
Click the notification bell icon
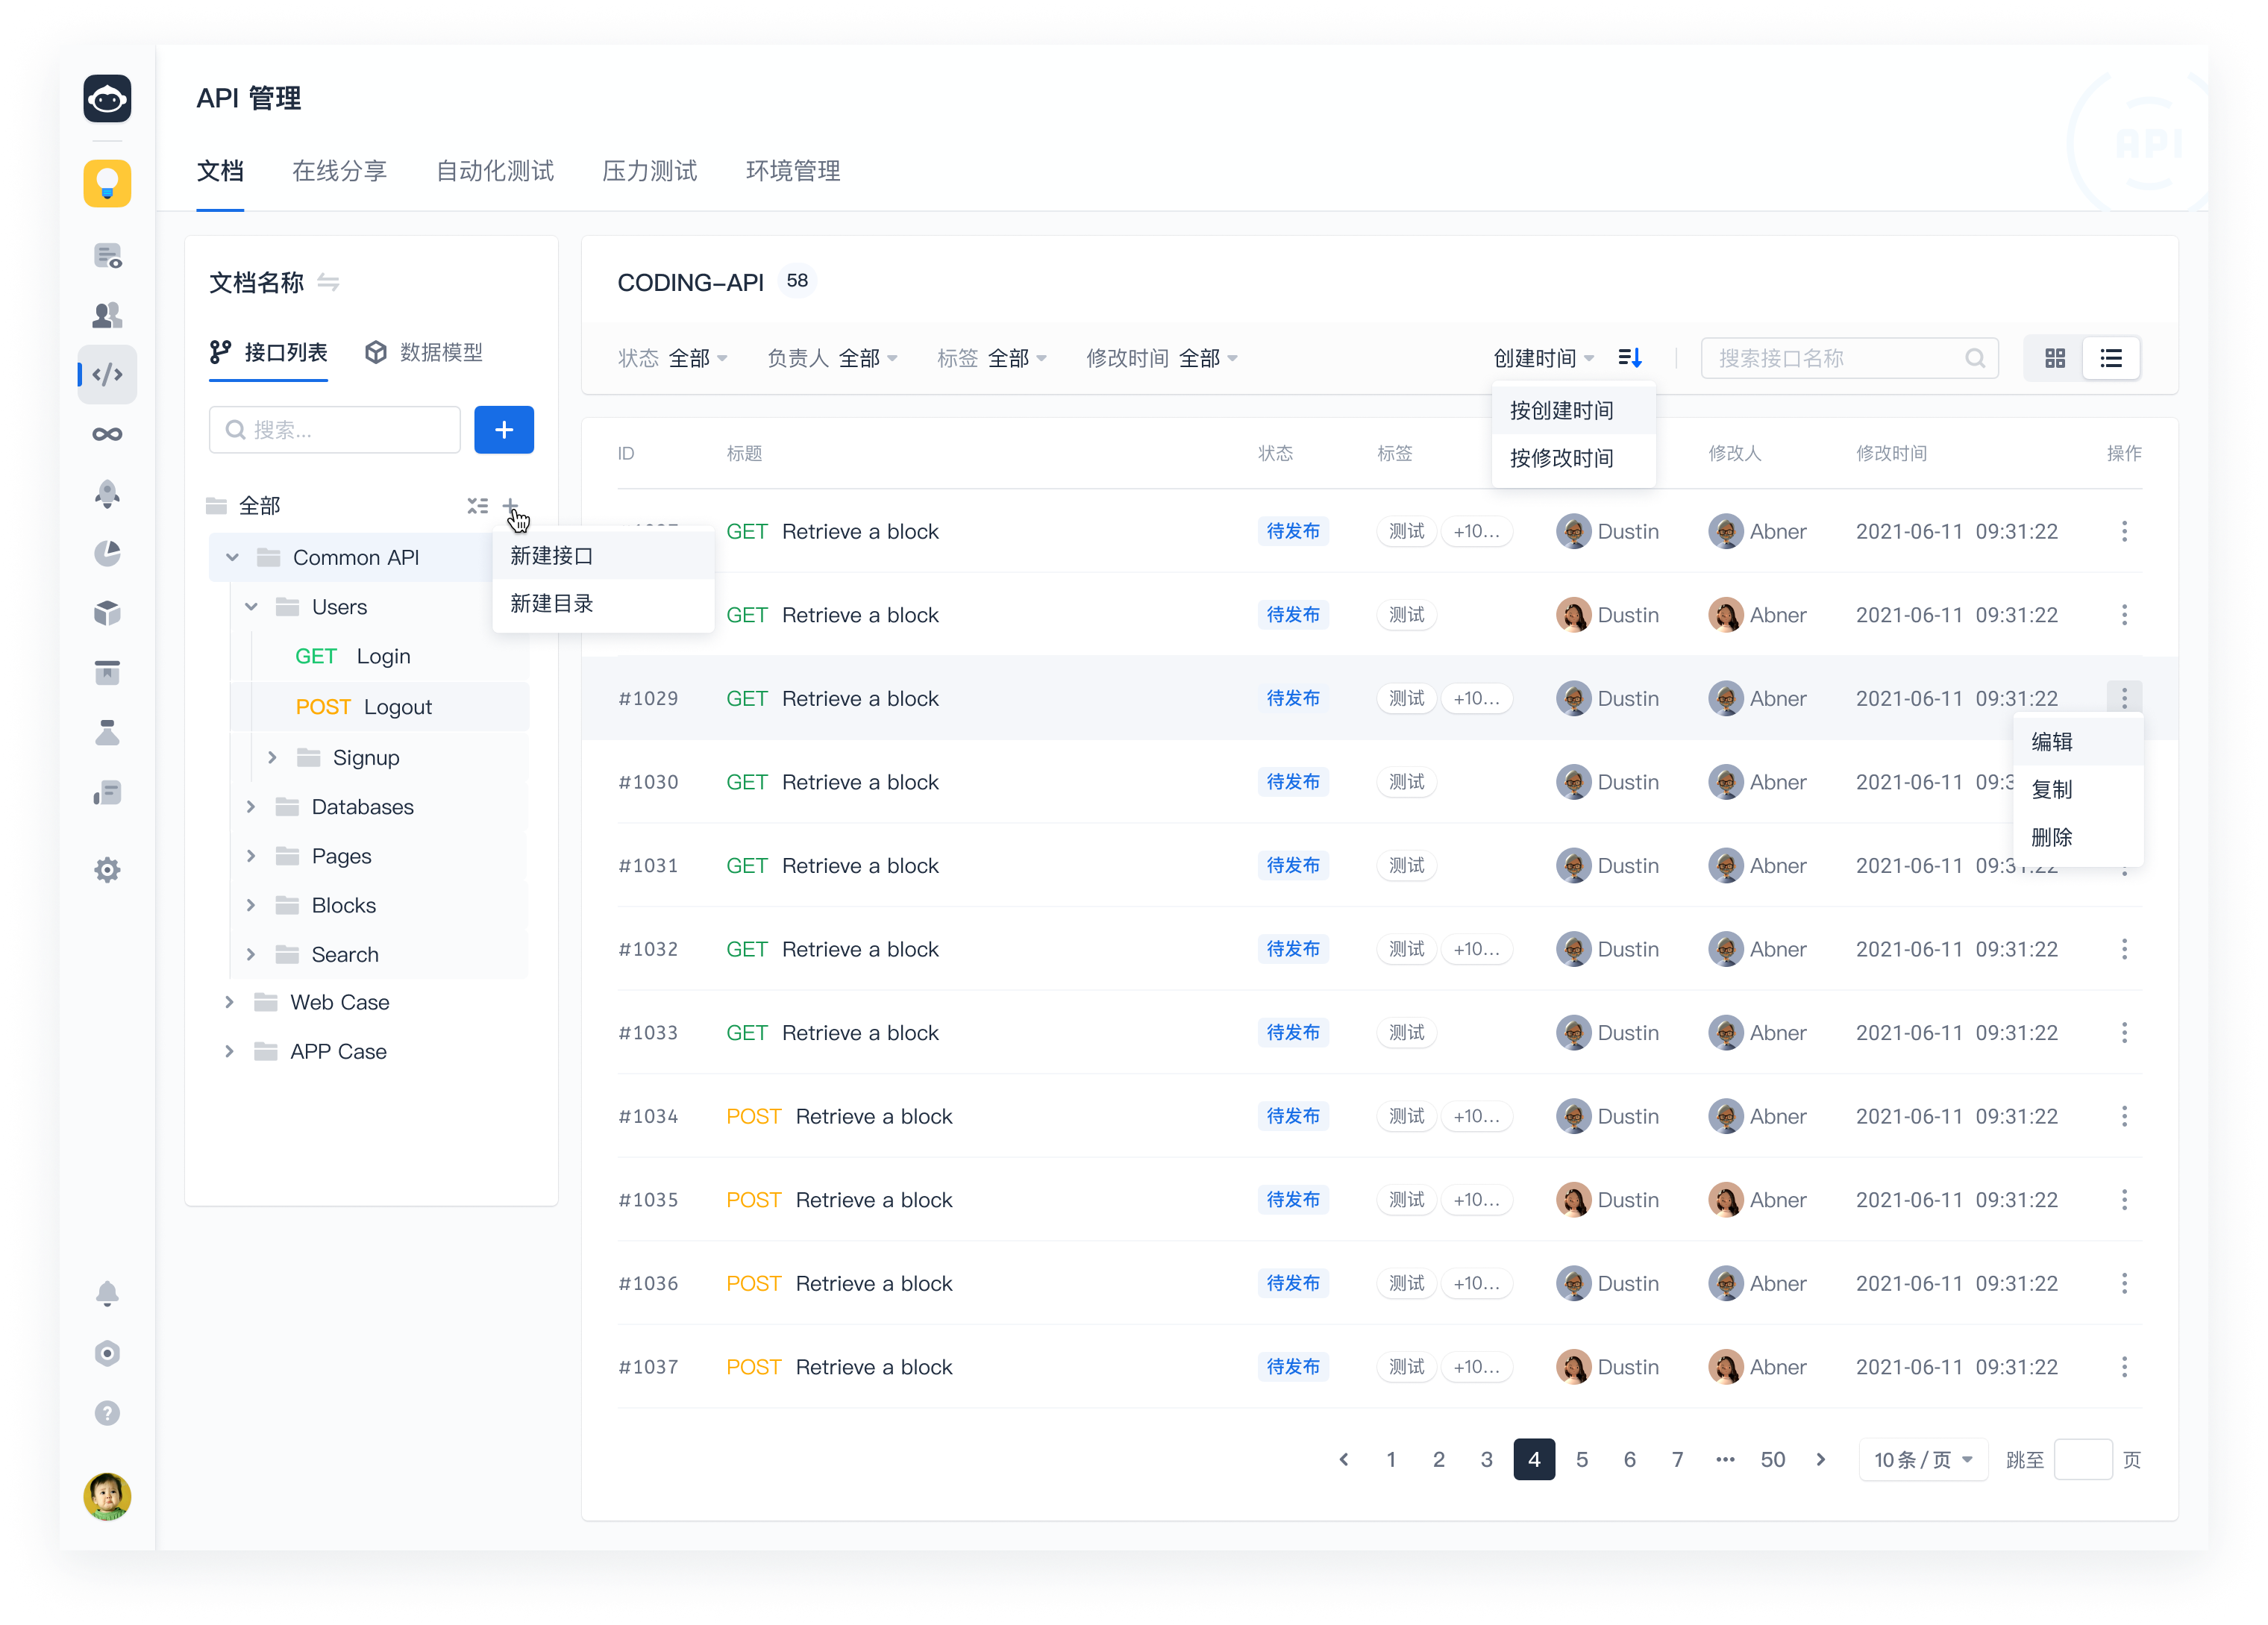[x=107, y=1294]
